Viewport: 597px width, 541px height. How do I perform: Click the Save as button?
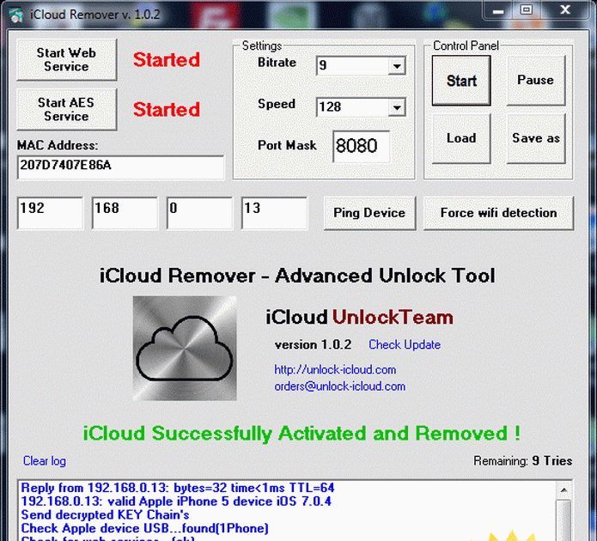point(535,138)
